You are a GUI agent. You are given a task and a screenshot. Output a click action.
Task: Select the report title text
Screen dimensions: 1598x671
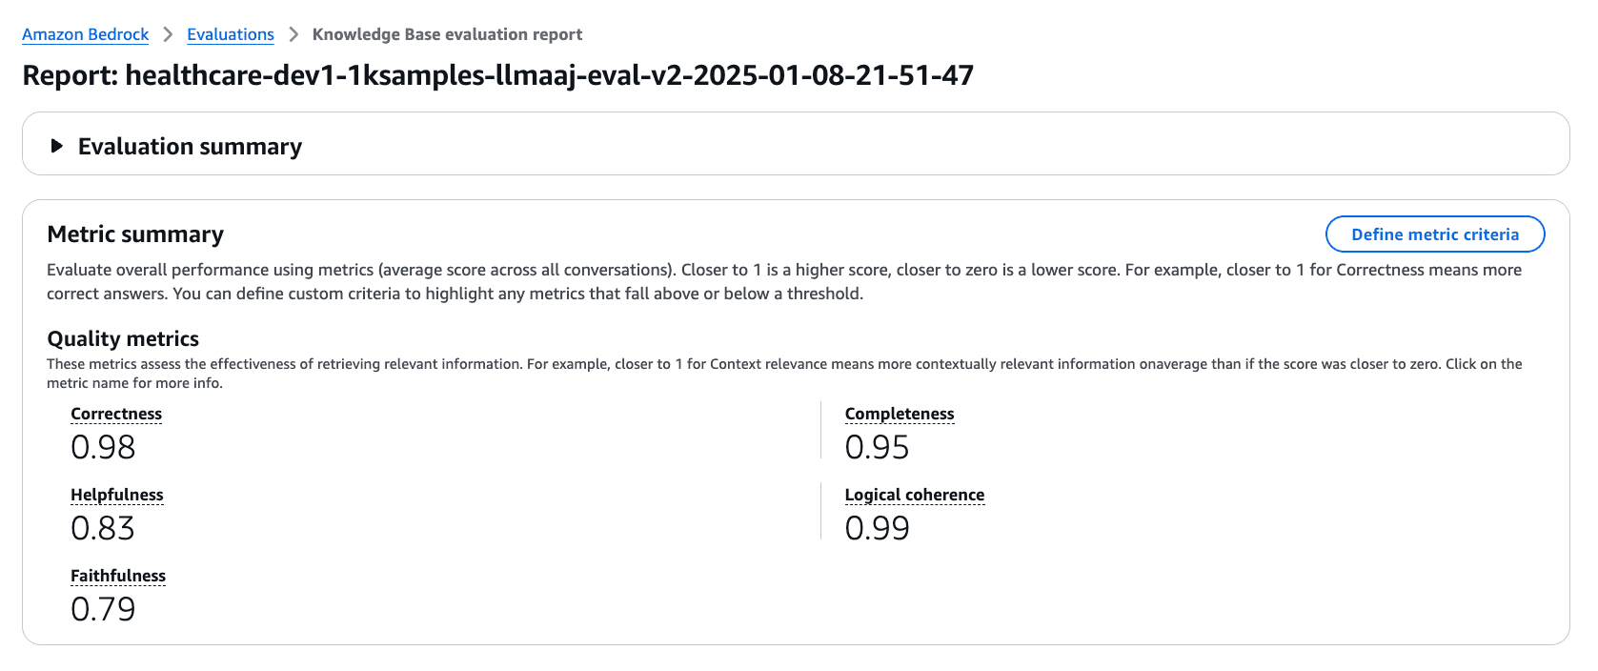(498, 74)
